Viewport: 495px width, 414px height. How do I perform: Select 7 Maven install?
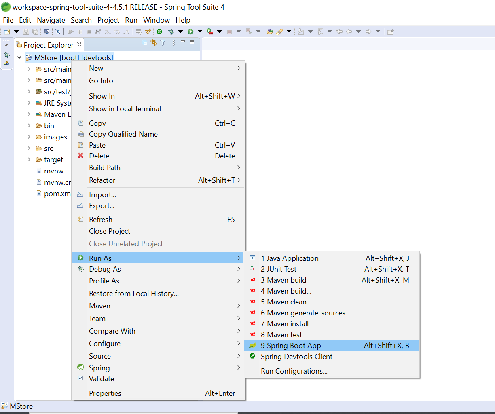[332, 323]
